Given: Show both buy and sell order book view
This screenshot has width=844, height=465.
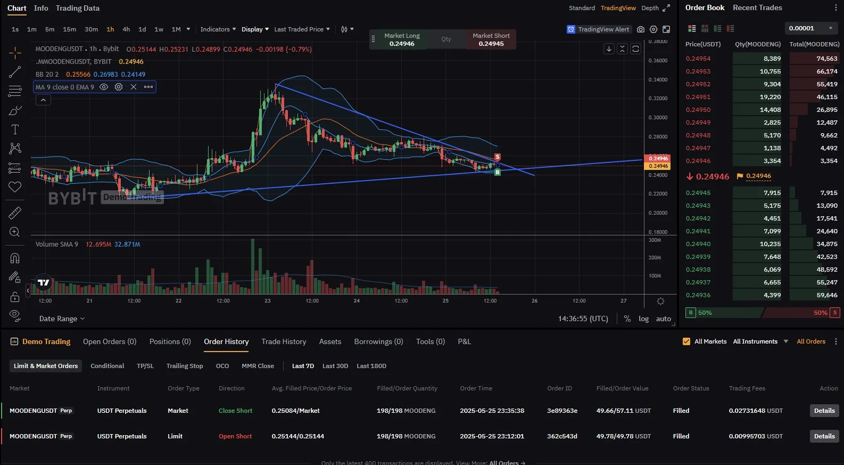Looking at the screenshot, I should [692, 28].
